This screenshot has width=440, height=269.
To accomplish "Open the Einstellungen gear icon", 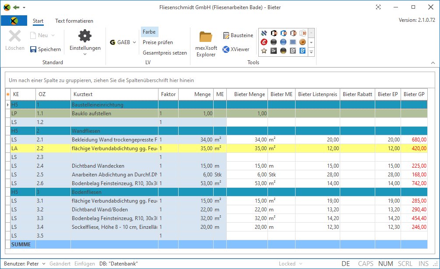I will click(x=85, y=36).
